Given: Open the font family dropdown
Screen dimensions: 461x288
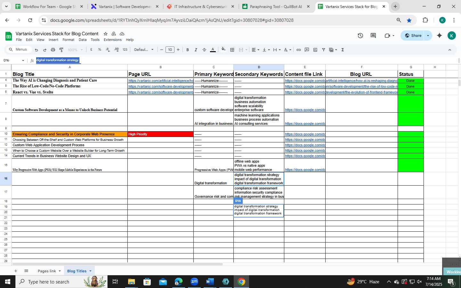Looking at the screenshot, I should (x=144, y=50).
